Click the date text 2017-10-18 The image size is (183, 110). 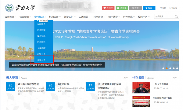click(x=162, y=88)
